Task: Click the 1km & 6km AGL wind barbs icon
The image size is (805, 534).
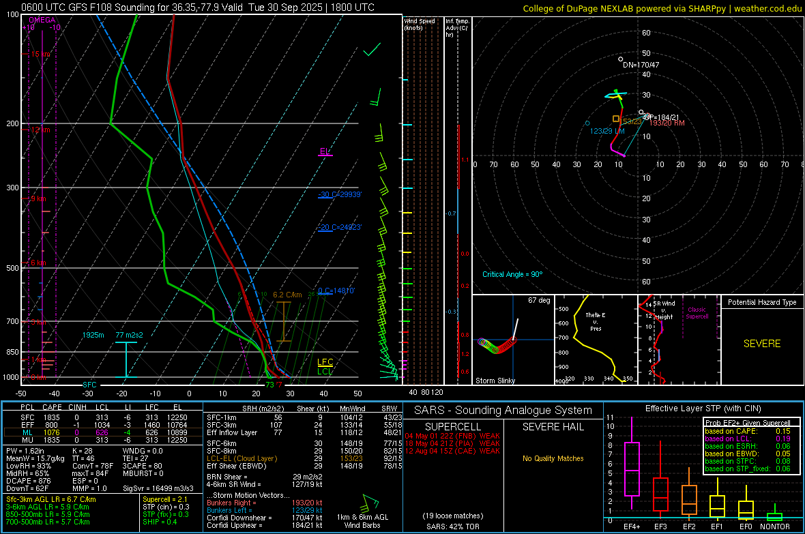Action: 369,503
